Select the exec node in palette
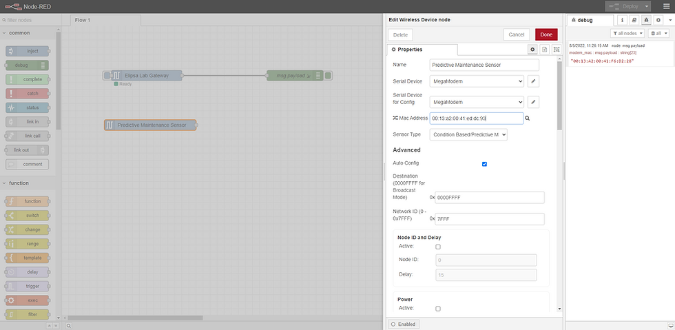675x330 pixels. coord(27,300)
